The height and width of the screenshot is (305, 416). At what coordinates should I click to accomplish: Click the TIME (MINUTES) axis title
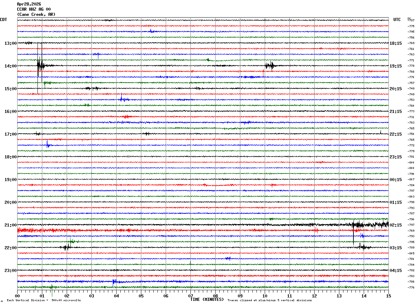pyautogui.click(x=207, y=299)
